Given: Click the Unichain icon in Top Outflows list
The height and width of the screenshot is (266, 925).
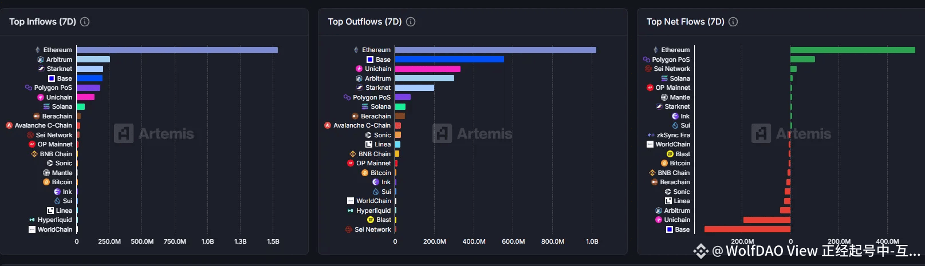Looking at the screenshot, I should (359, 69).
